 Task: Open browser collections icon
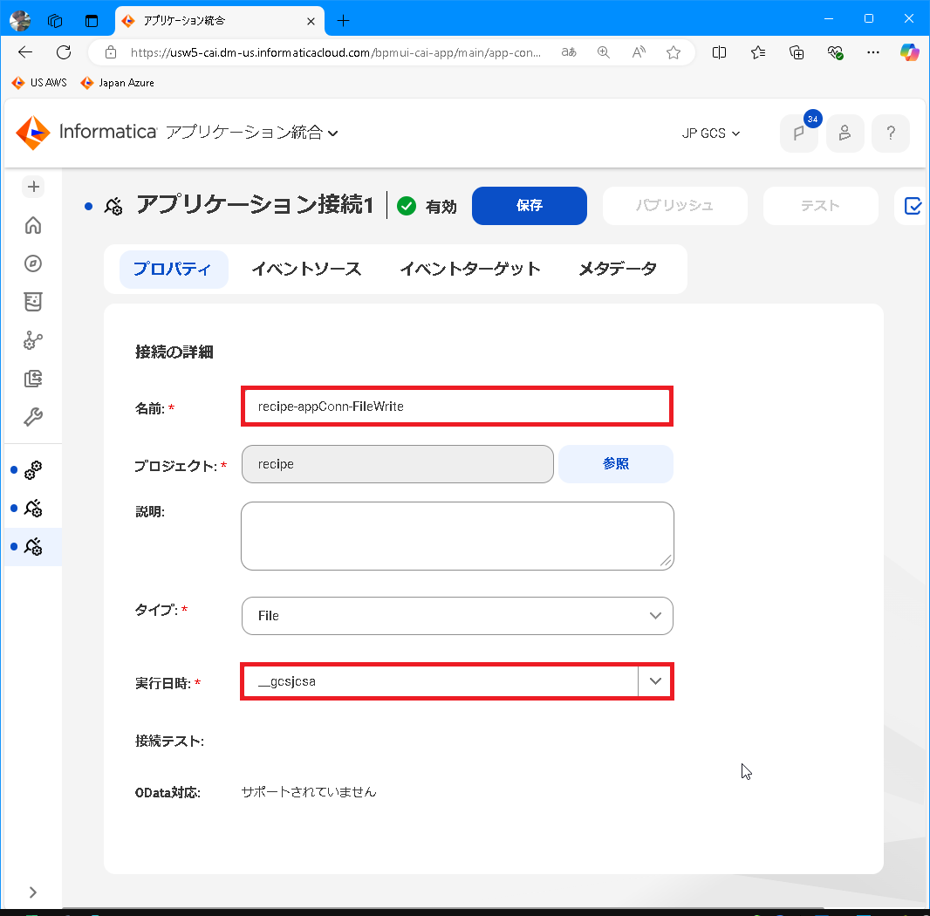pos(797,52)
